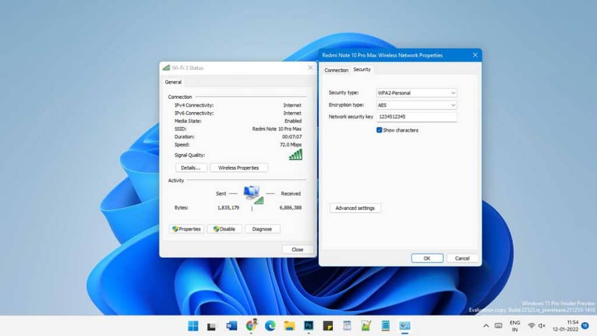The image size is (597, 336).
Task: Click the Wireless Properties button
Action: coord(239,167)
